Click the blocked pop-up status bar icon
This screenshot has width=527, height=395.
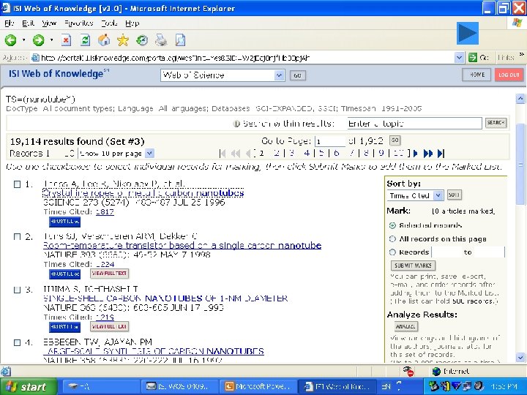(x=408, y=371)
